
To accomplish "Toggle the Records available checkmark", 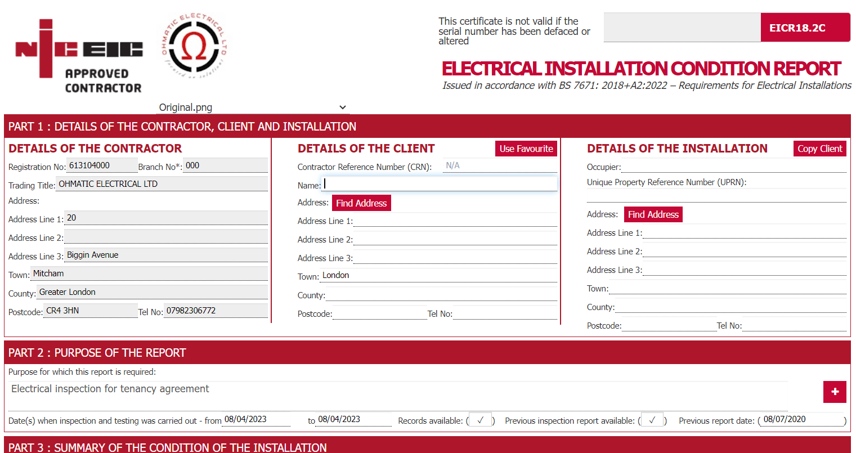I will coord(479,419).
